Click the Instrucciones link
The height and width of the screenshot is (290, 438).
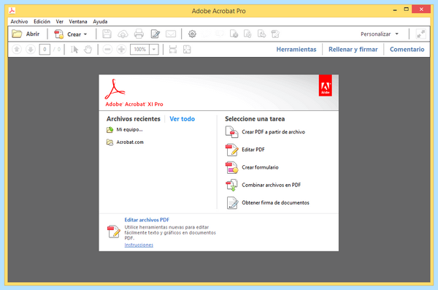point(139,245)
